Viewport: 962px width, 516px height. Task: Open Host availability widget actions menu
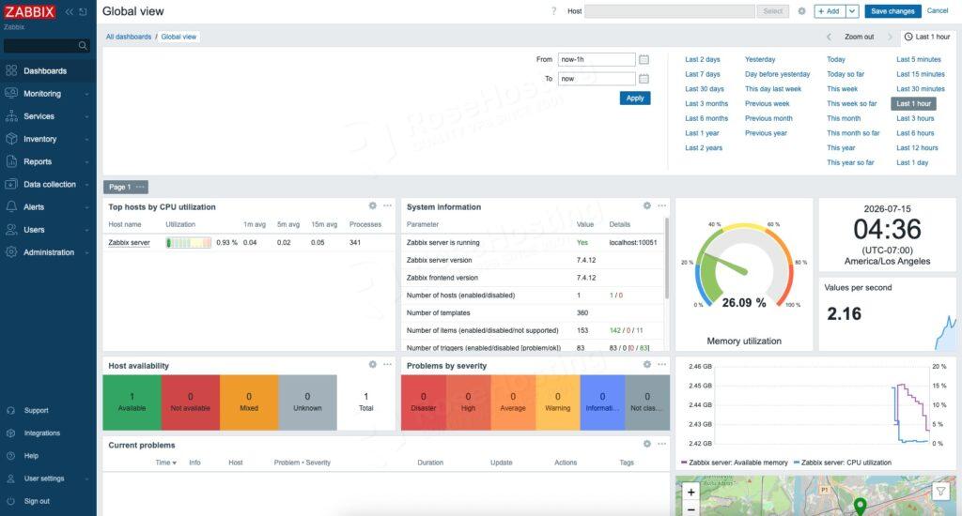click(x=388, y=365)
